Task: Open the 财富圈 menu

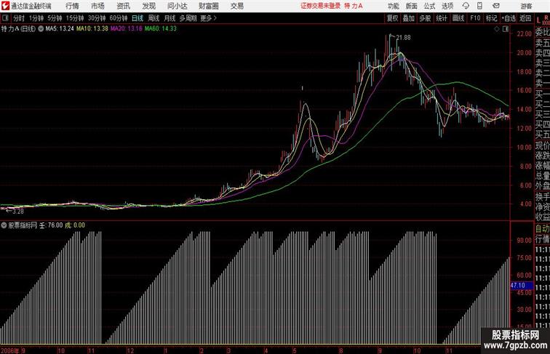Action: 208,6
